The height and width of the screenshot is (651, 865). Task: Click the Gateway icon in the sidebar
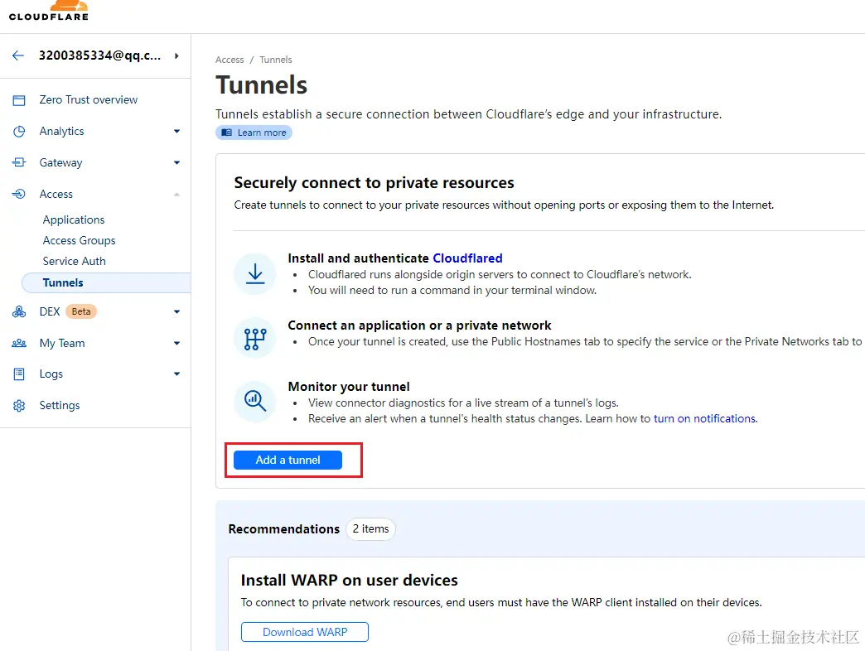click(x=18, y=162)
